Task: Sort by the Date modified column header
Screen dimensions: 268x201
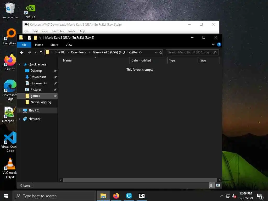Action: (148, 60)
